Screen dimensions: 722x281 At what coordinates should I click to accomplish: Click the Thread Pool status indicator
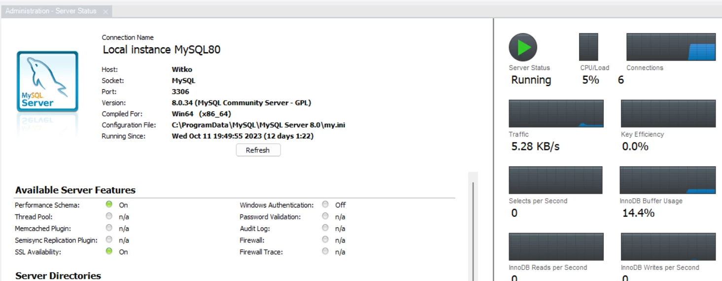click(109, 216)
